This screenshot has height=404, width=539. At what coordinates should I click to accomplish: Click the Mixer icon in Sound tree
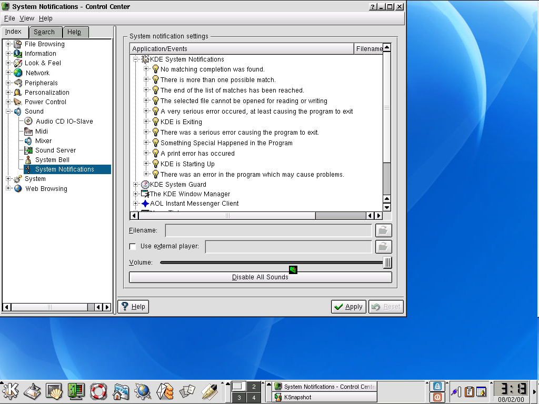click(x=28, y=141)
